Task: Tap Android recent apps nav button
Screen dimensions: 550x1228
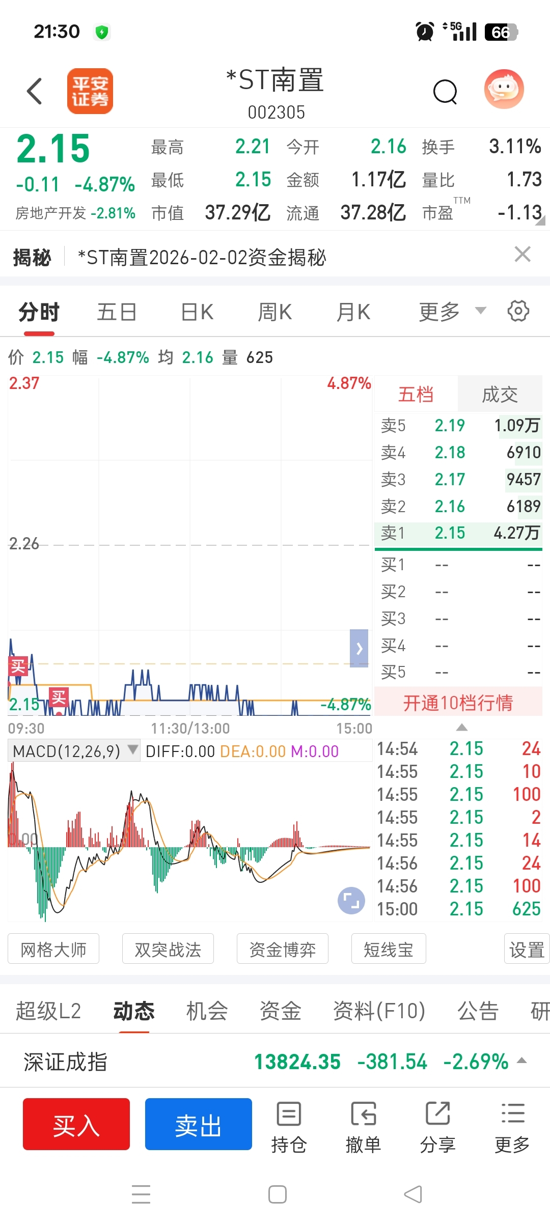Action: [141, 1194]
